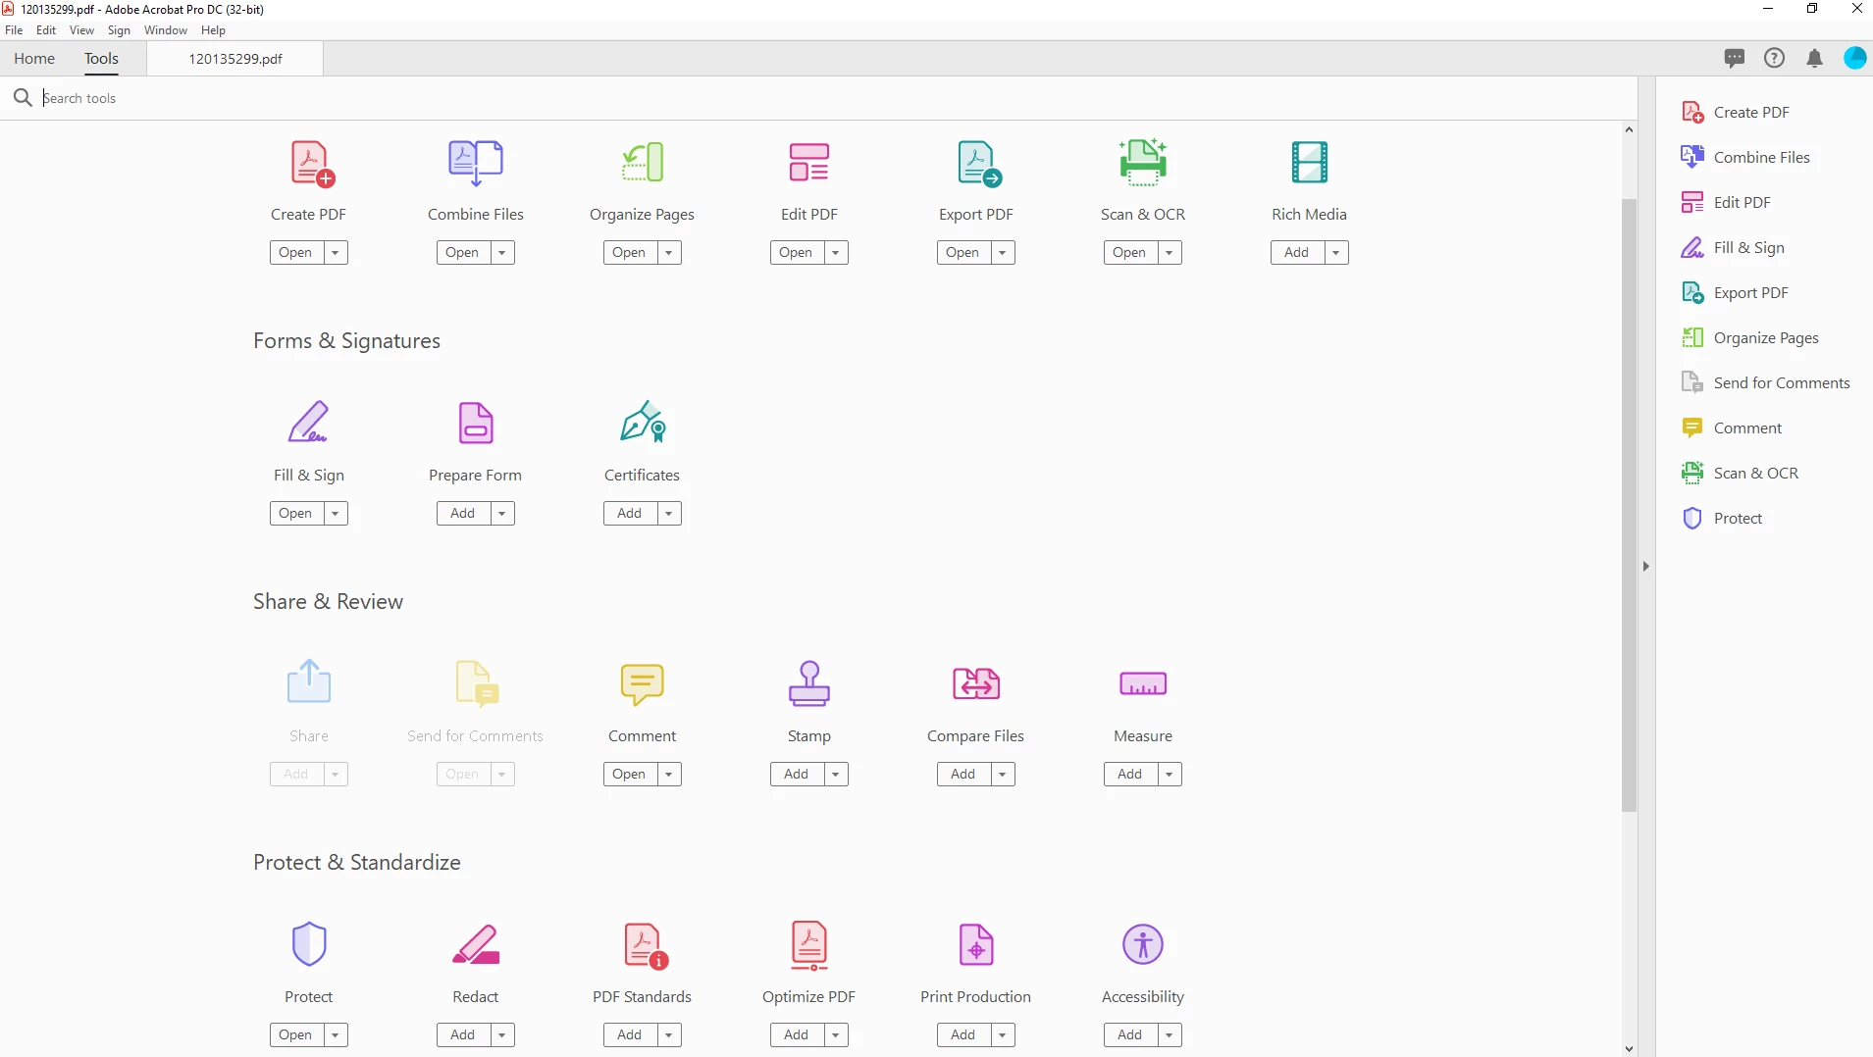Select the Scan & OCR printer icon

click(x=1143, y=162)
